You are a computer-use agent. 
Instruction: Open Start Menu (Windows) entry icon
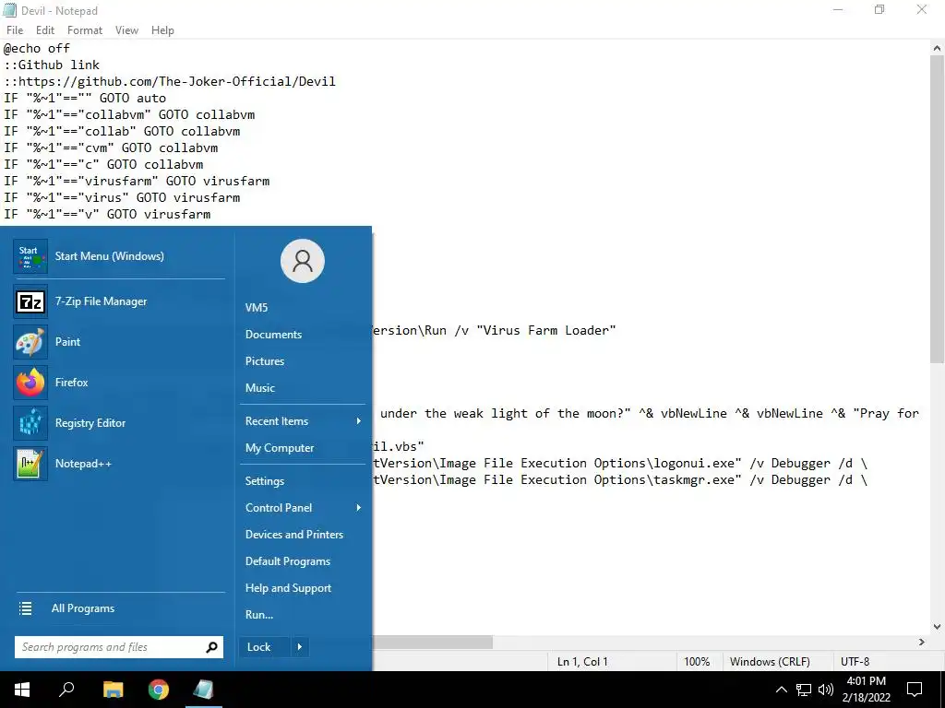point(30,256)
